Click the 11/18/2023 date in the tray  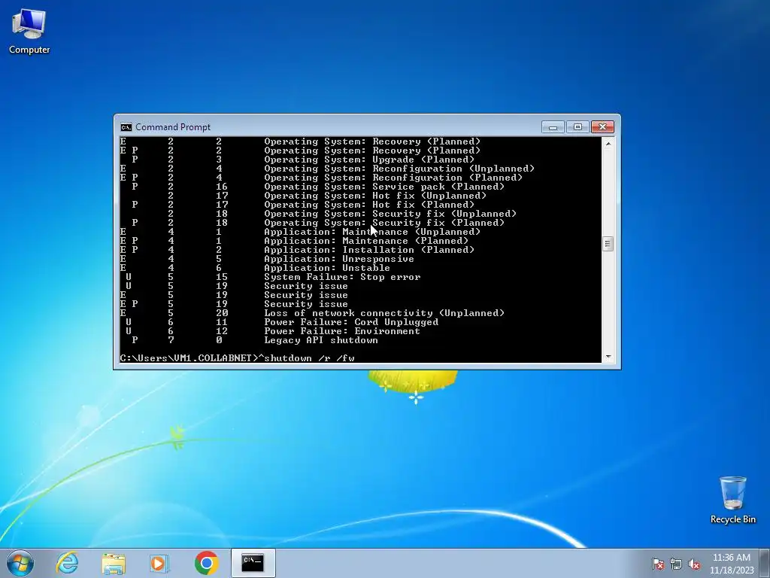(731, 570)
